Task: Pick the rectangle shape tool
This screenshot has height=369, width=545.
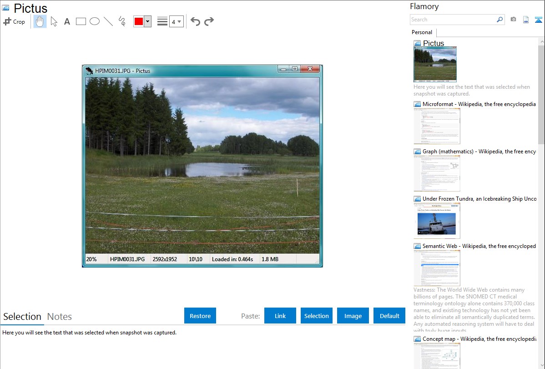Action: point(81,21)
